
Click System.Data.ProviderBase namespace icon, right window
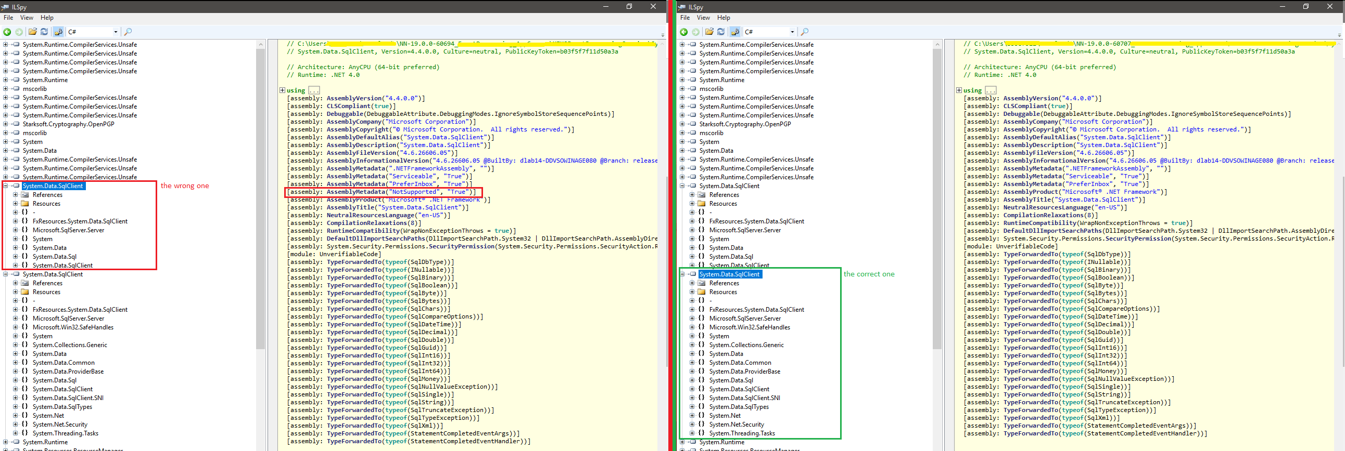pyautogui.click(x=701, y=371)
